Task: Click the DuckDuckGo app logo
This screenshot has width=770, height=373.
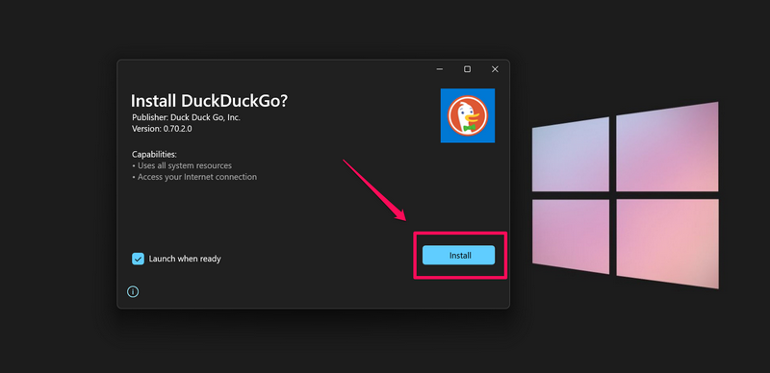Action: click(468, 115)
